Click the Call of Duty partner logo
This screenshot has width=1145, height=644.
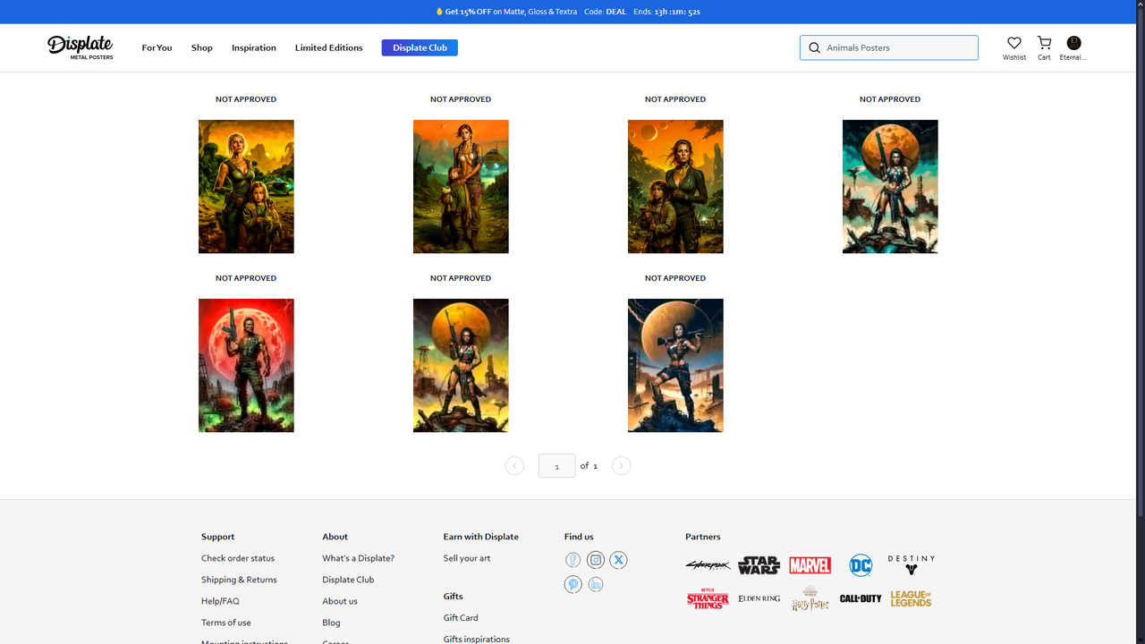861,598
